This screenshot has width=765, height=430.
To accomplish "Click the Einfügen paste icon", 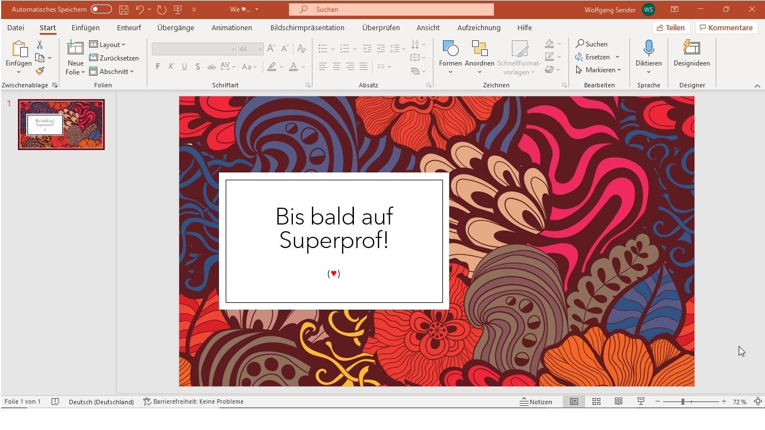I will click(x=19, y=49).
